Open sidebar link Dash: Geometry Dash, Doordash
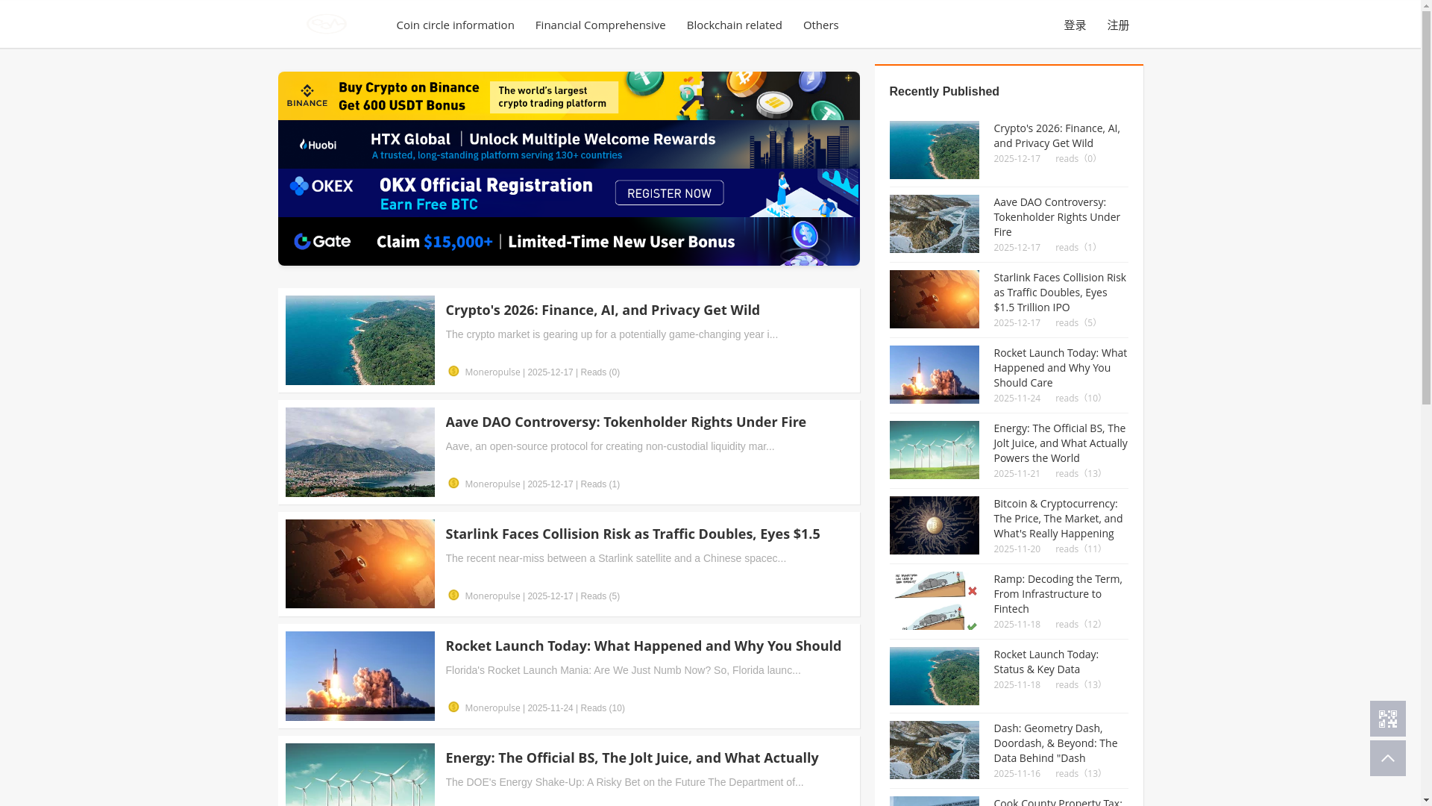1432x806 pixels. (1055, 743)
